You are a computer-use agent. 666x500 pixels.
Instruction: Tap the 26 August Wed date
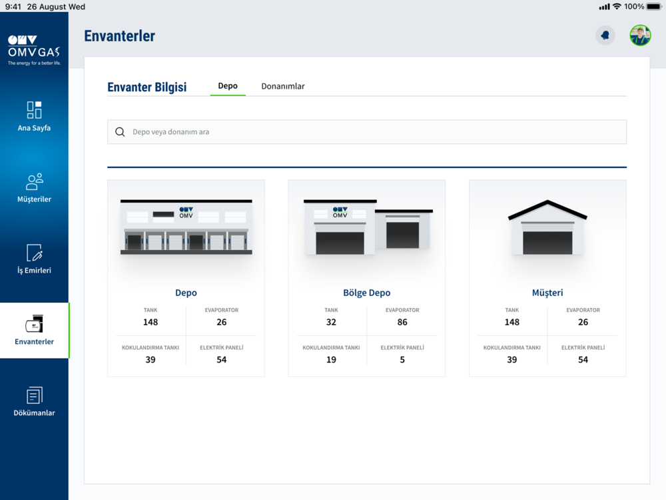(x=56, y=7)
